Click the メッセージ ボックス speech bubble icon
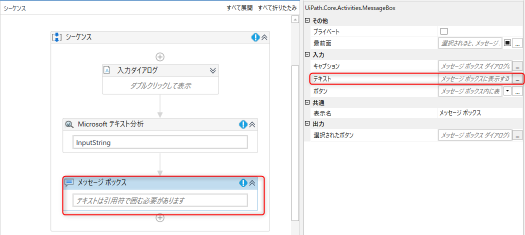 coord(69,182)
